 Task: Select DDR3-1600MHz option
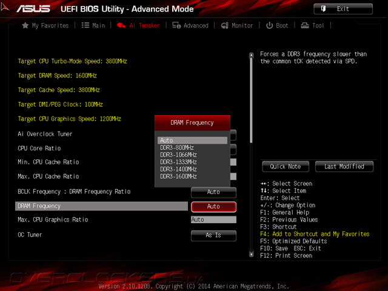[192, 176]
